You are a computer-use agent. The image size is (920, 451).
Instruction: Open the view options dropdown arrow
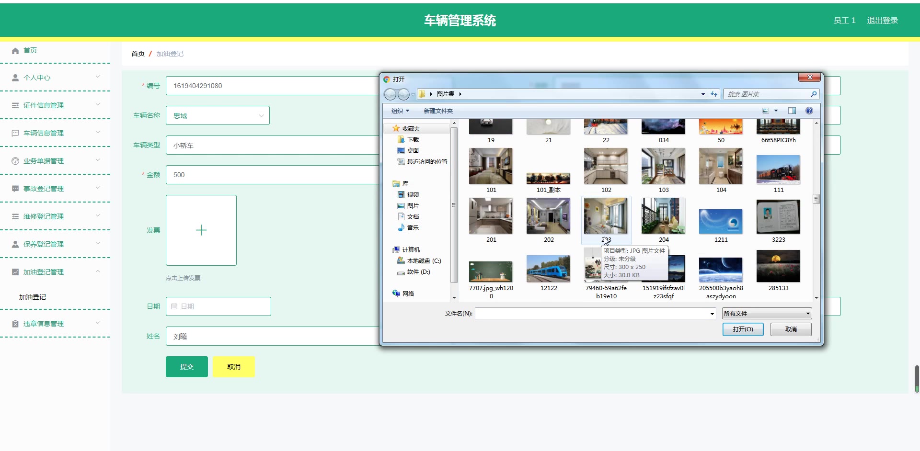776,111
